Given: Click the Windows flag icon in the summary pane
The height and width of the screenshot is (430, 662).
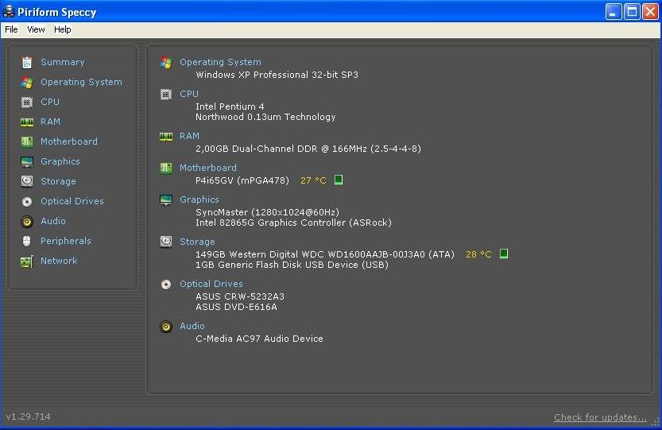Looking at the screenshot, I should coord(166,63).
